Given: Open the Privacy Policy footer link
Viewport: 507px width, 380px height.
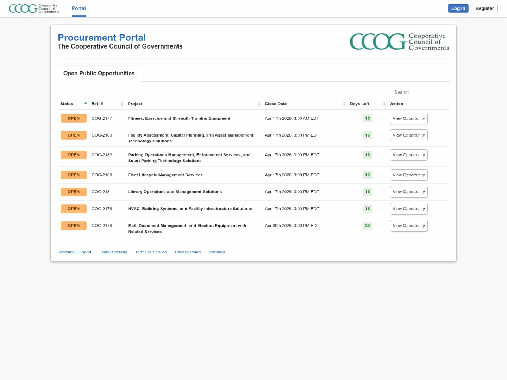Looking at the screenshot, I should pos(188,252).
